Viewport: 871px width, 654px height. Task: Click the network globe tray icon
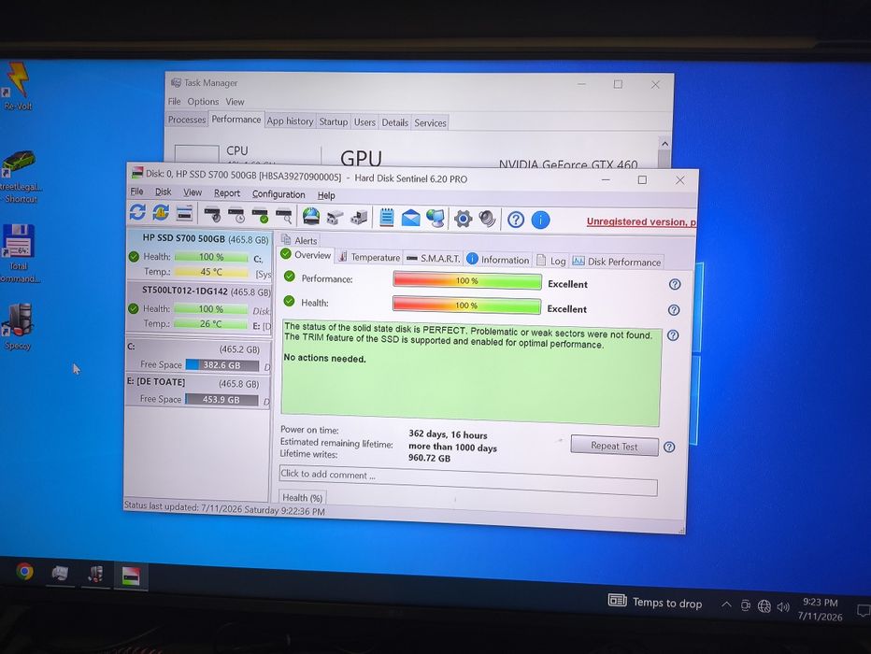tap(764, 606)
